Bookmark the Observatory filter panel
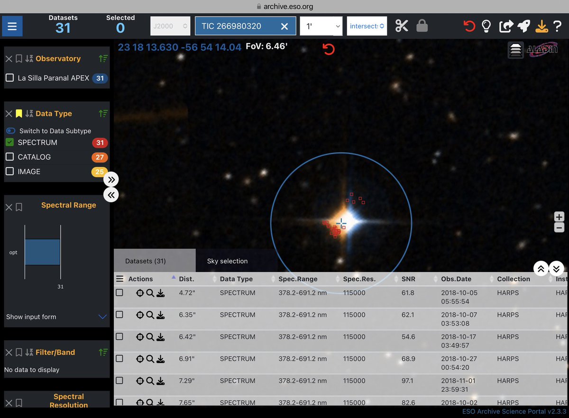The height and width of the screenshot is (418, 569). [19, 59]
